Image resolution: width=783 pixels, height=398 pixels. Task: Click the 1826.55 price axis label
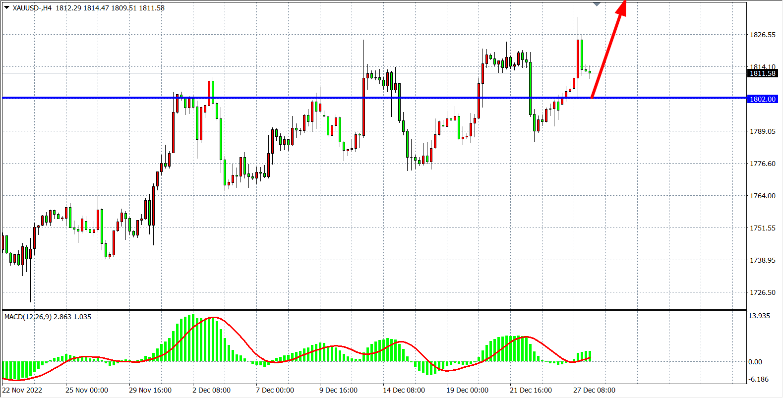point(762,35)
